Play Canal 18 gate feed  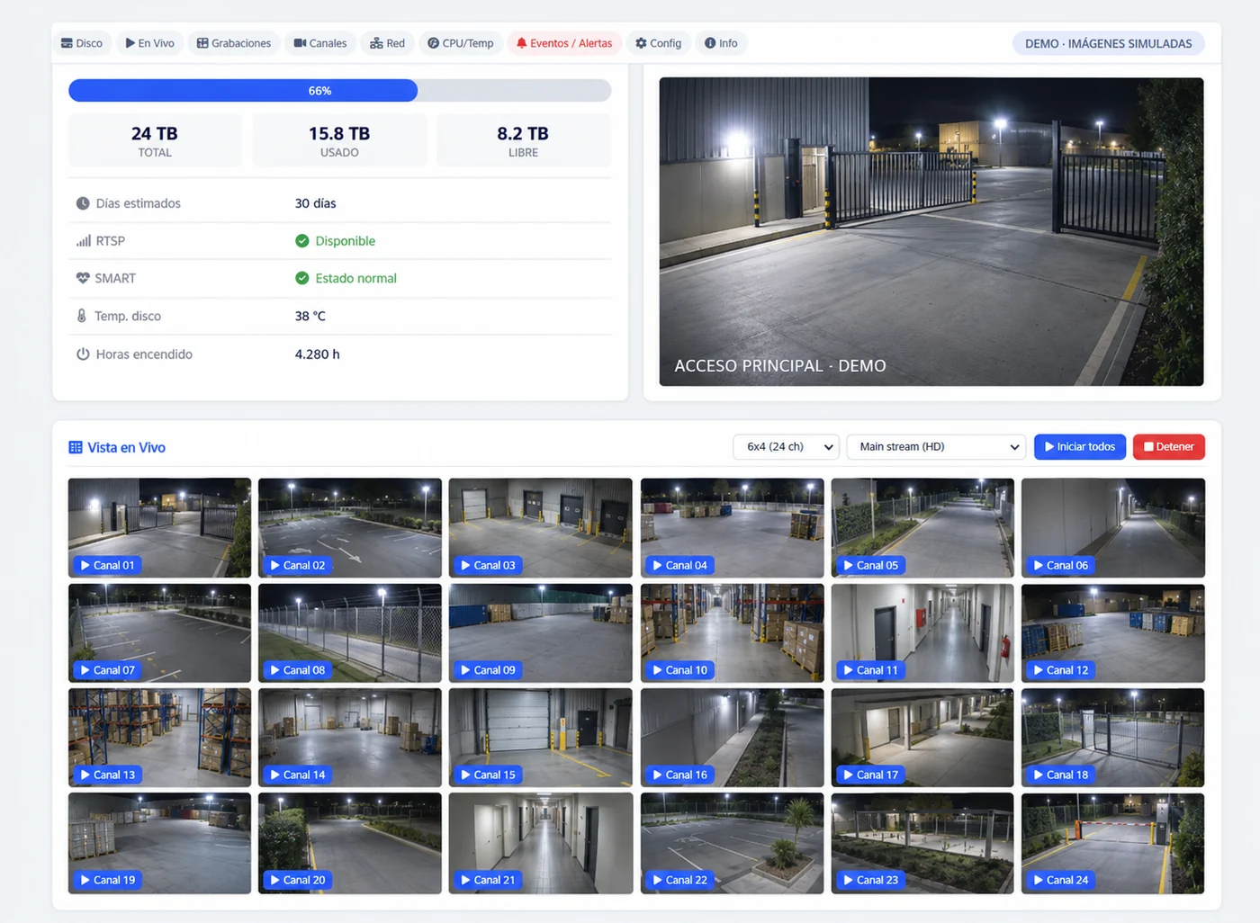point(1060,775)
